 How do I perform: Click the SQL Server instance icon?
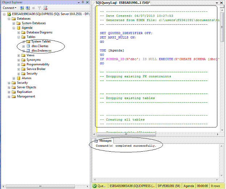[9, 14]
